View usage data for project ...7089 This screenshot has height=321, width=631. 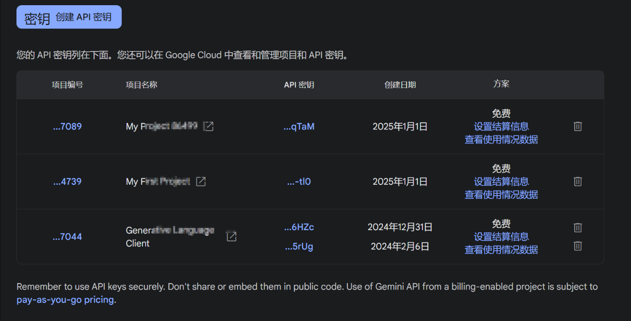tap(501, 139)
